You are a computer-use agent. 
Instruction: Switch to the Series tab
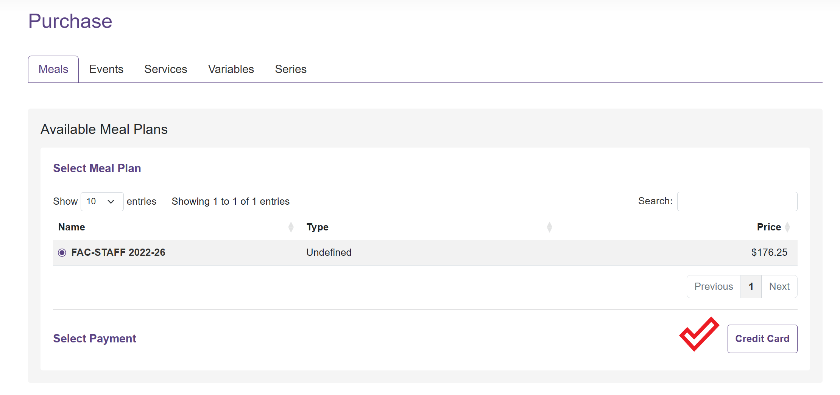coord(290,69)
